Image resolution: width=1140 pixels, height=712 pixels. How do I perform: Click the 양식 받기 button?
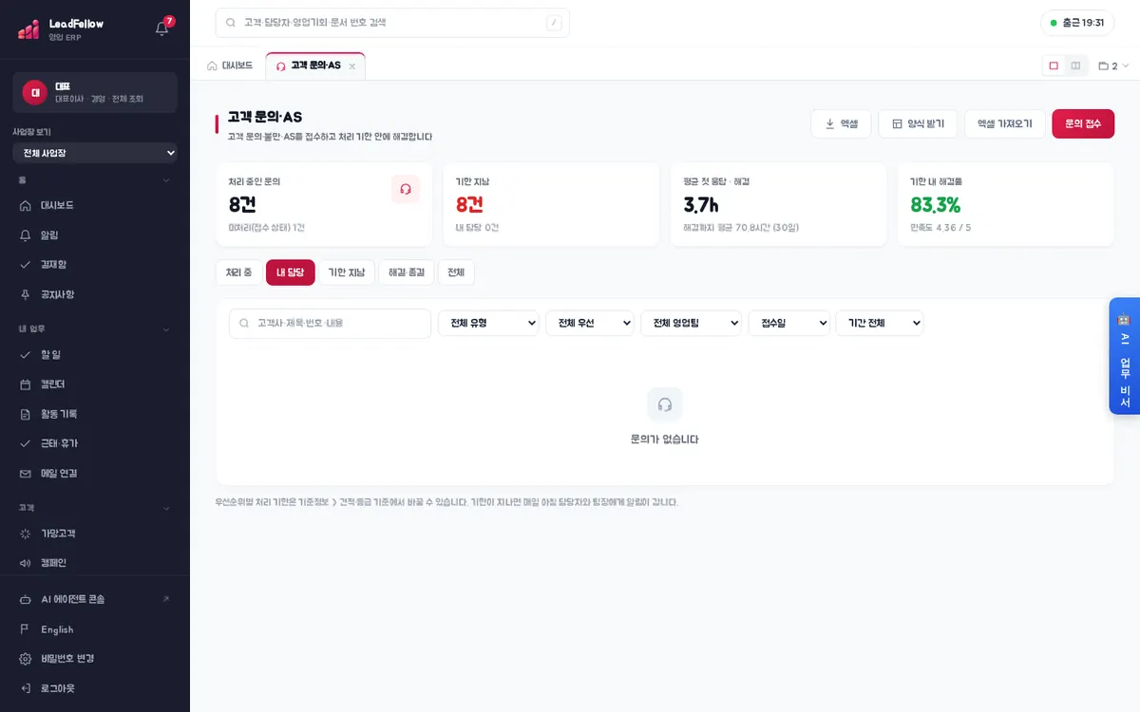(918, 123)
